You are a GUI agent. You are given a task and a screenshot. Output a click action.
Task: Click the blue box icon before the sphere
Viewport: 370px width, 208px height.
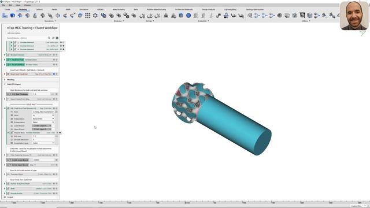[x=181, y=16]
